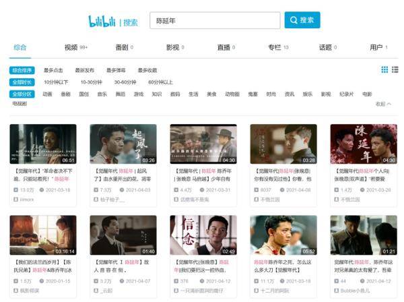Open 起风了 video title link
Viewport: 404px width, 302px height.
[123, 175]
